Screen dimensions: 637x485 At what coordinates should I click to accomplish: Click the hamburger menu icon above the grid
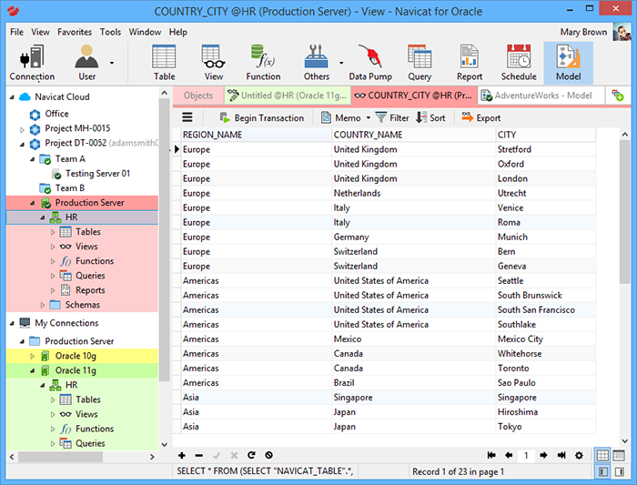(187, 117)
